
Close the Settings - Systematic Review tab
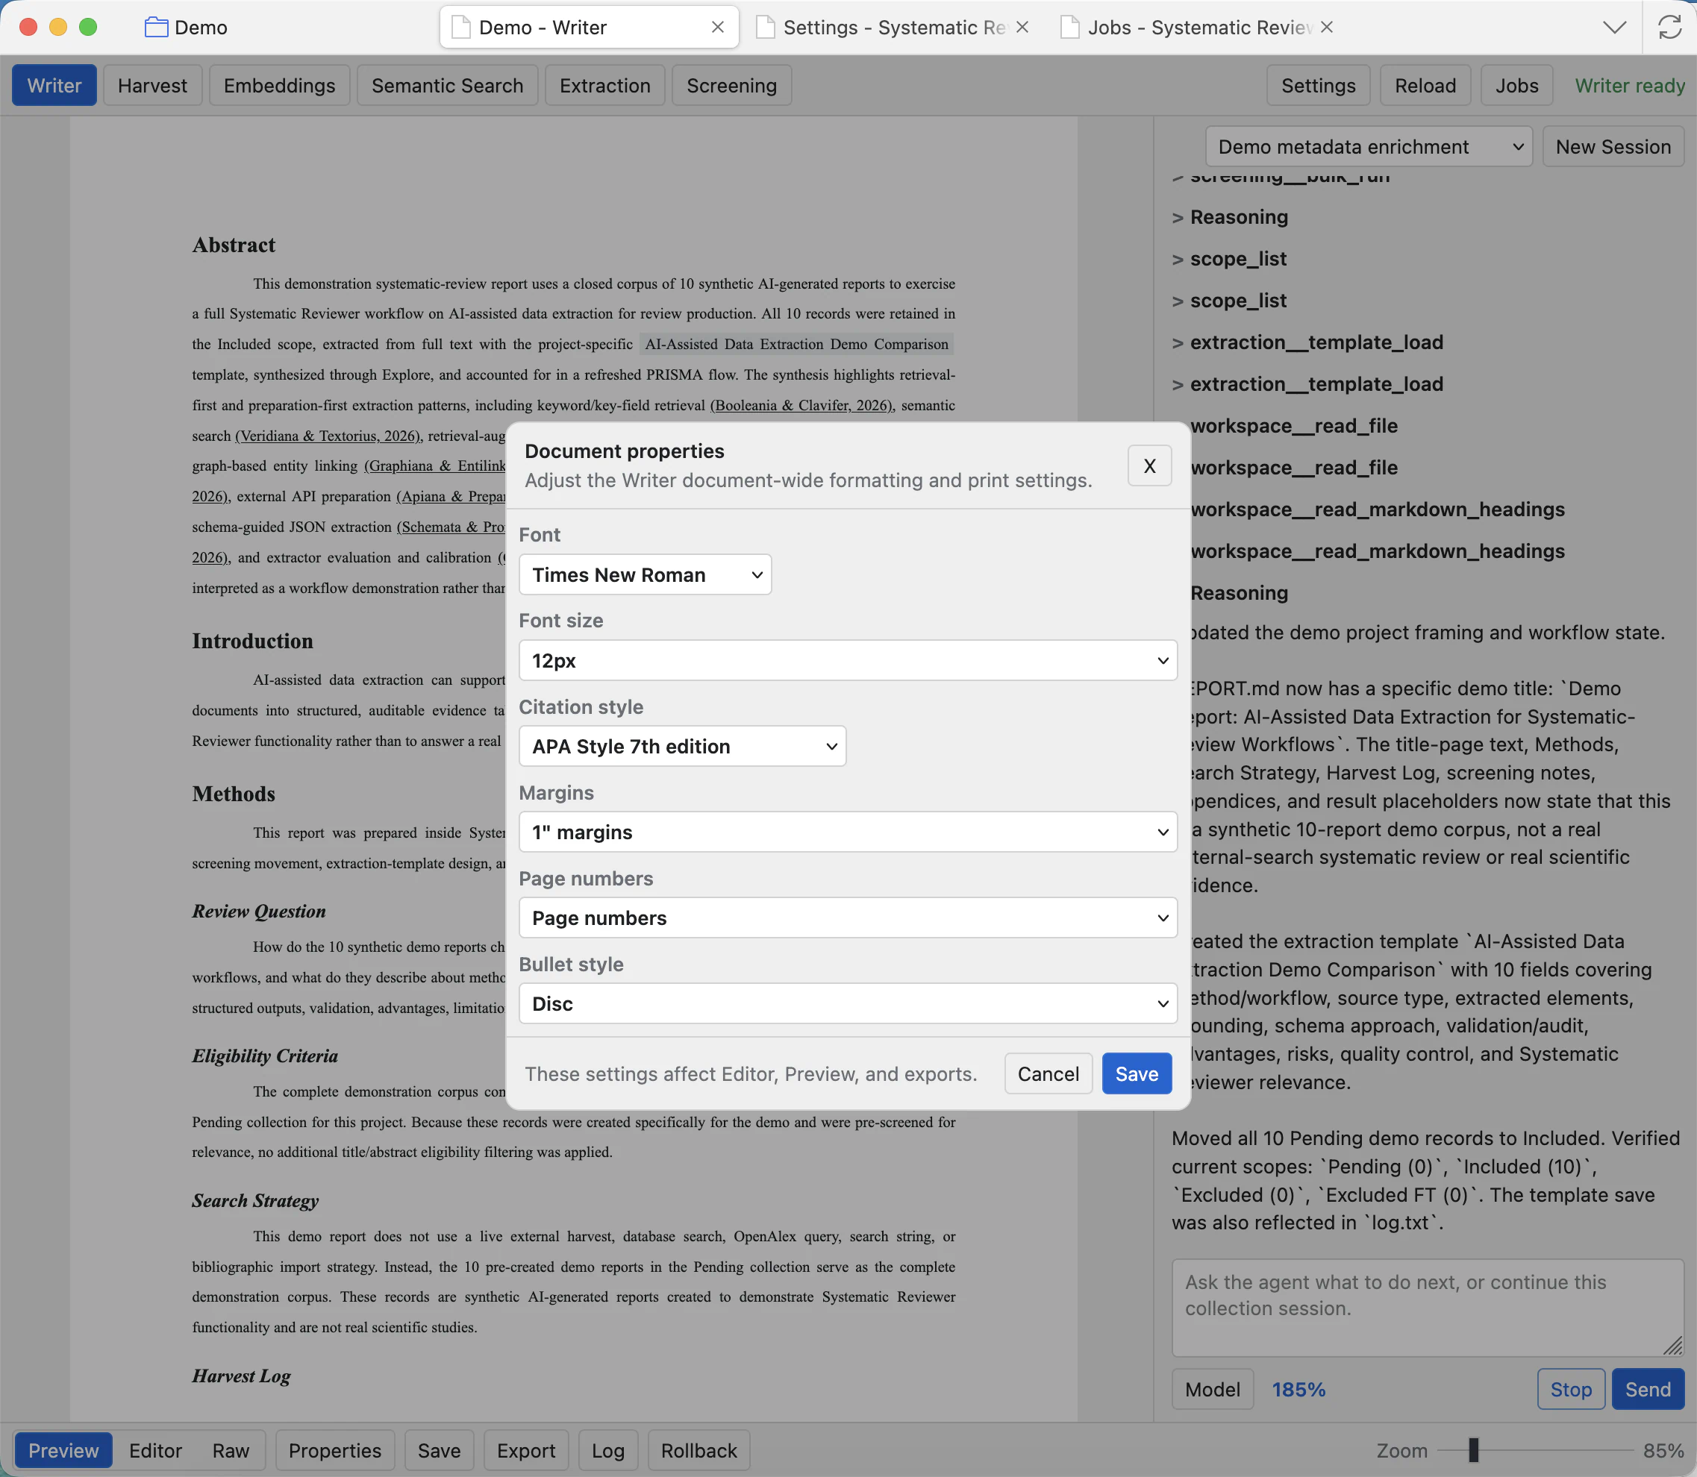tap(1022, 27)
